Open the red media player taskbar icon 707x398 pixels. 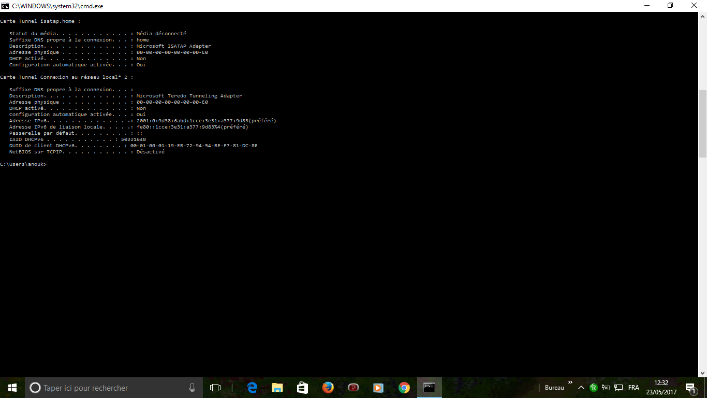click(x=353, y=388)
